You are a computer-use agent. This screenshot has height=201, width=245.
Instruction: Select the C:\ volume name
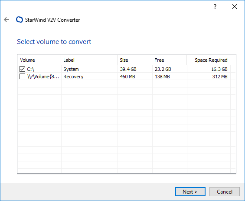(30, 69)
